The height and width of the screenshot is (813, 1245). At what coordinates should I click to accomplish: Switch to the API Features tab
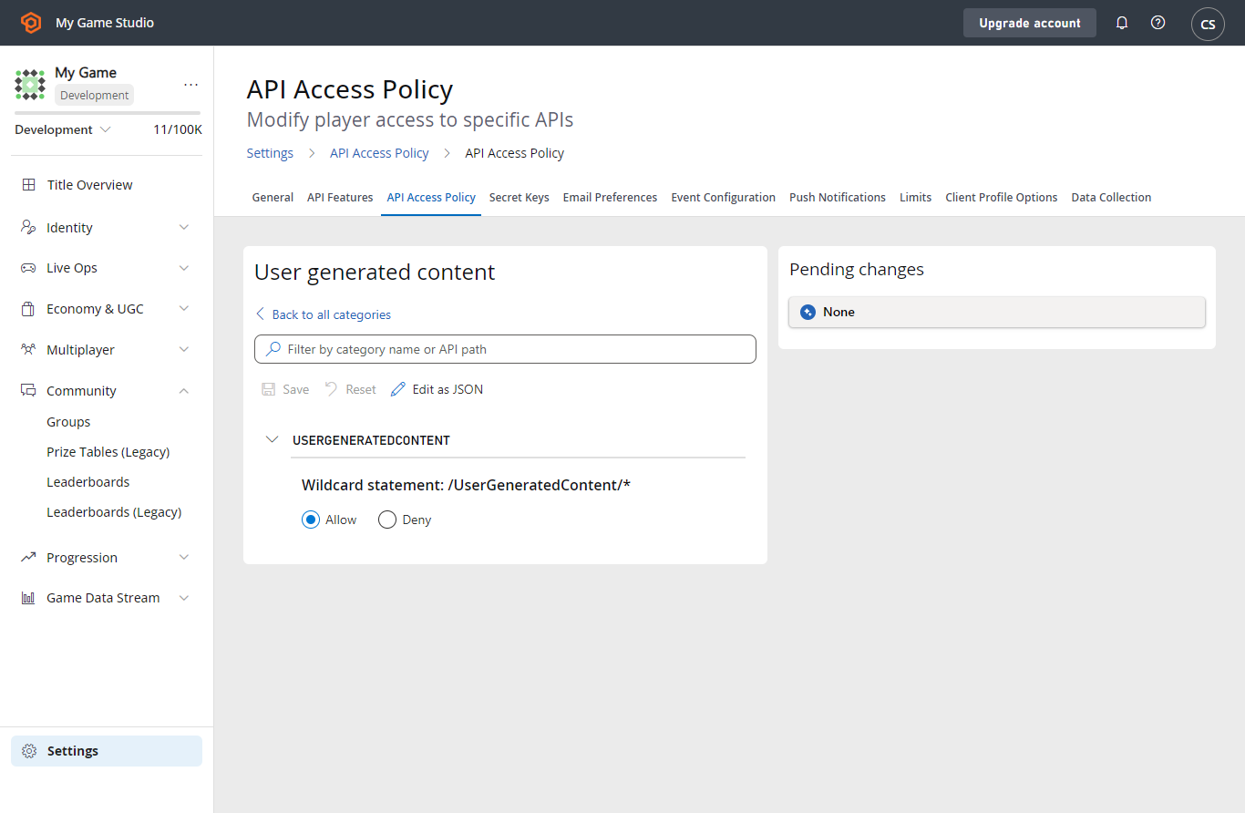coord(340,198)
